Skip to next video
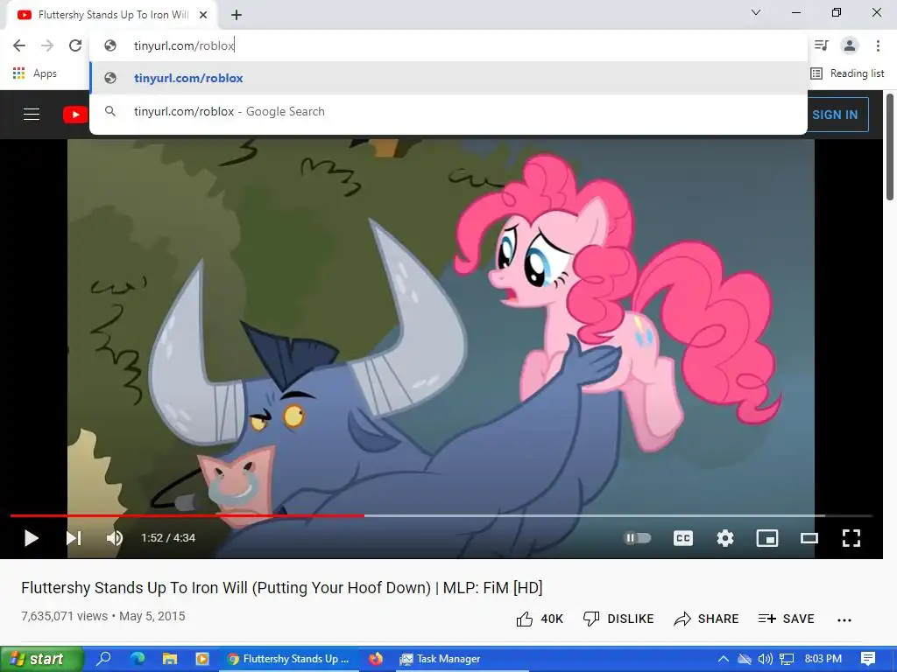This screenshot has height=672, width=897. tap(74, 538)
